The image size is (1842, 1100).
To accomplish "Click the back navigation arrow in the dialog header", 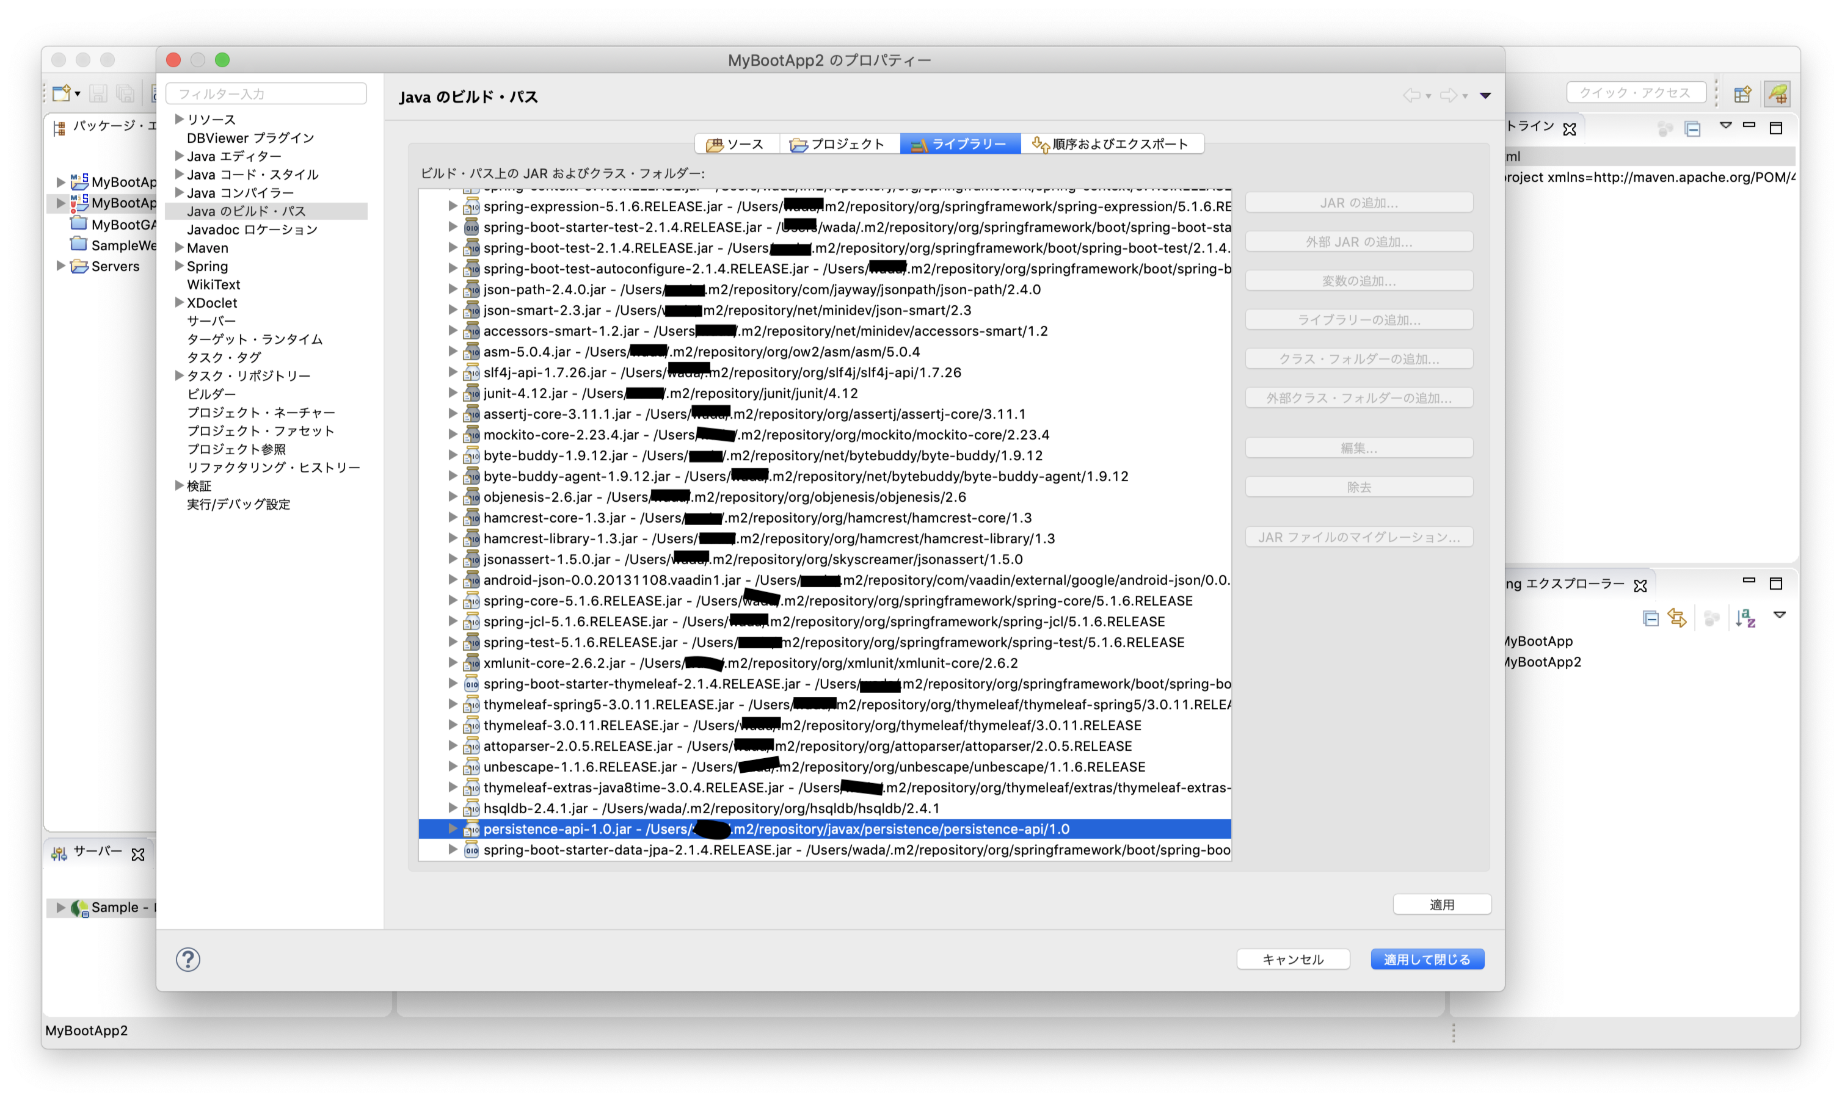I will (x=1413, y=95).
